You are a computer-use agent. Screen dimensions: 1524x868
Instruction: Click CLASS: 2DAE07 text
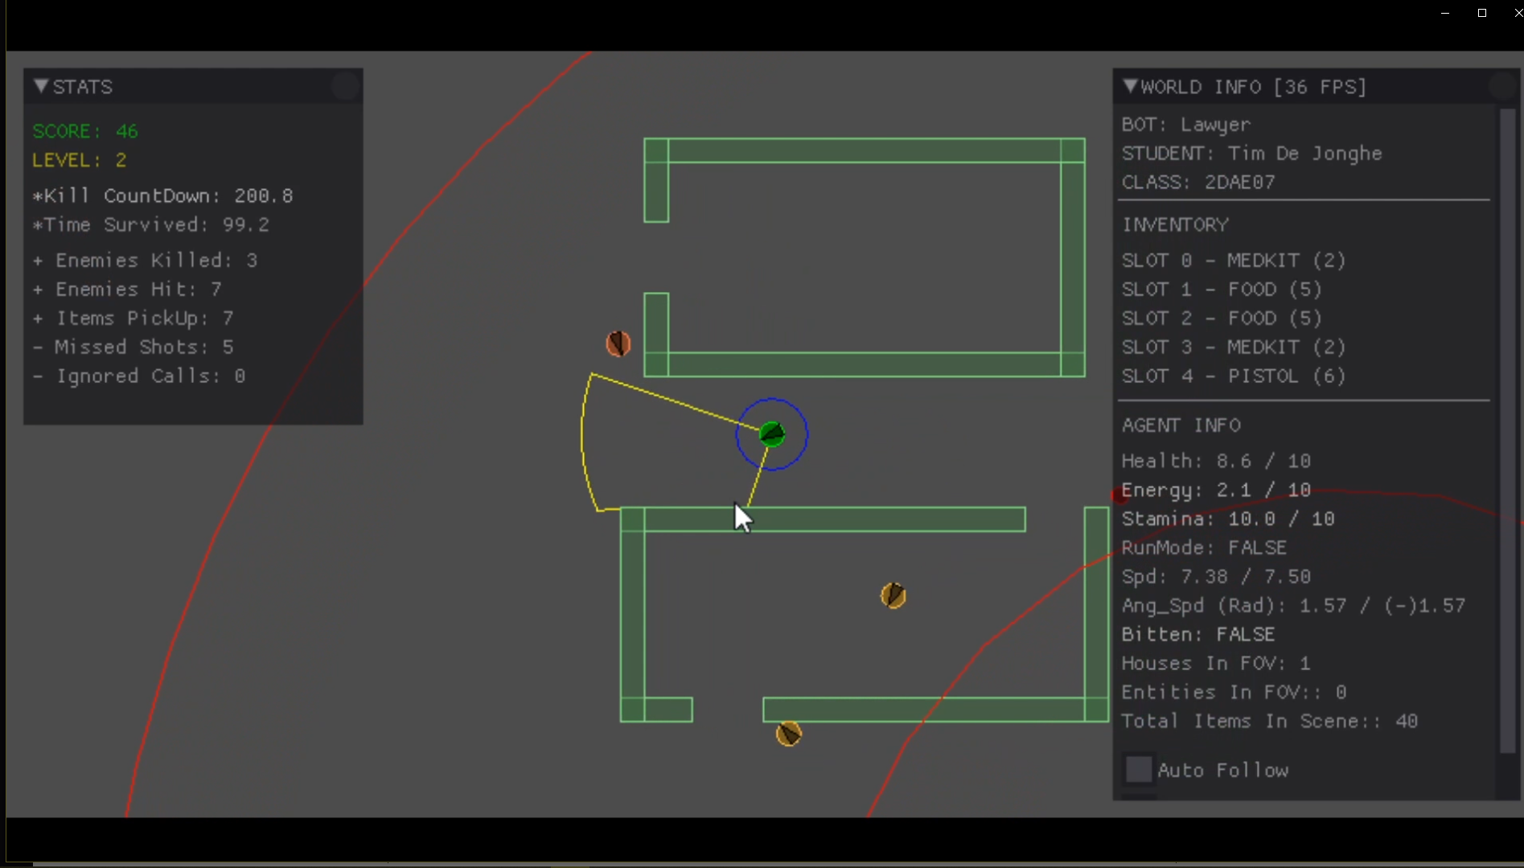click(1198, 183)
